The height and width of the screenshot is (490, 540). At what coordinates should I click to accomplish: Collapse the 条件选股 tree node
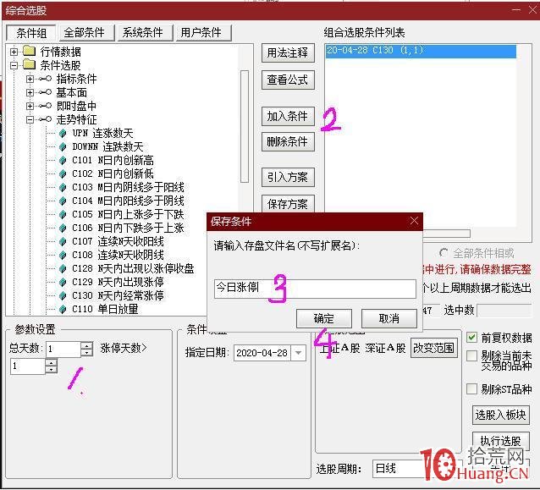[14, 65]
